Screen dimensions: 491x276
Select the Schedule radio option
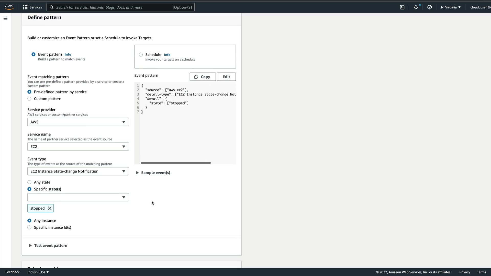pyautogui.click(x=141, y=55)
